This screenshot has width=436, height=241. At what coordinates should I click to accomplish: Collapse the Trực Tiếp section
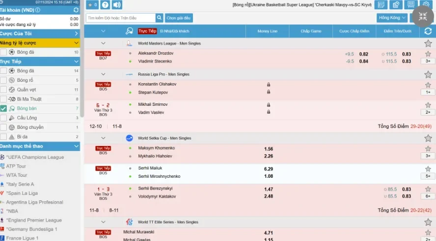coord(76,62)
